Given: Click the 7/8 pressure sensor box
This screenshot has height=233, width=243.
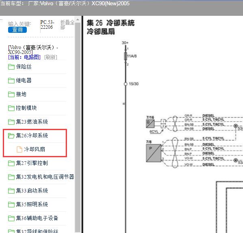Looking at the screenshot, I should point(154,153).
